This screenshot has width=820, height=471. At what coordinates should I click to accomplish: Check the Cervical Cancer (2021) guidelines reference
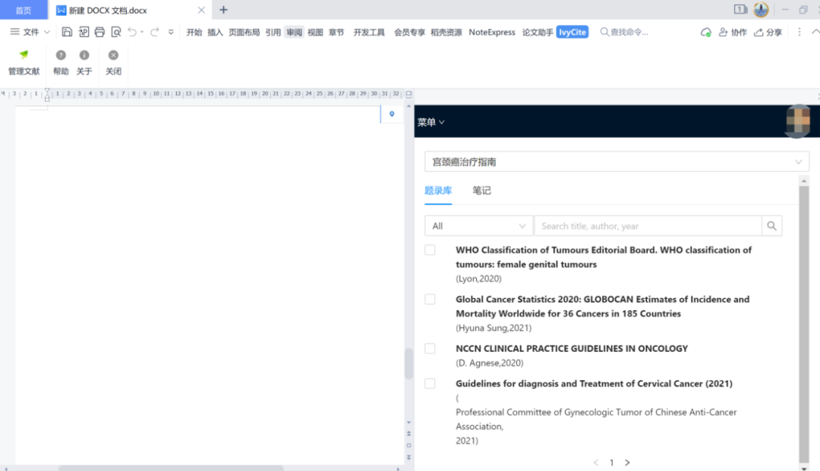[430, 383]
